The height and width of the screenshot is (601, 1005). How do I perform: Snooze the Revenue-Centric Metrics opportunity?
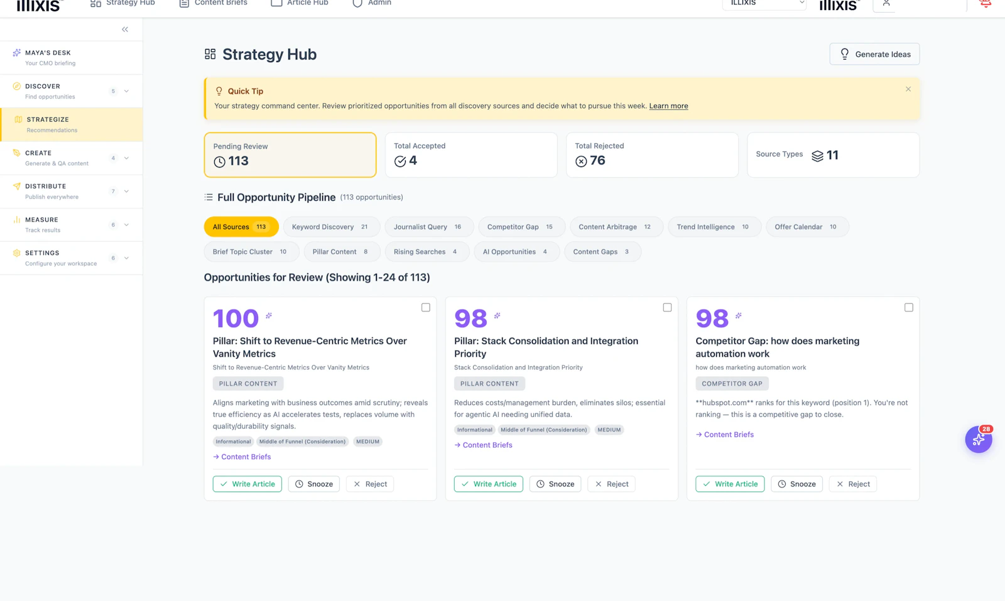[x=314, y=484]
